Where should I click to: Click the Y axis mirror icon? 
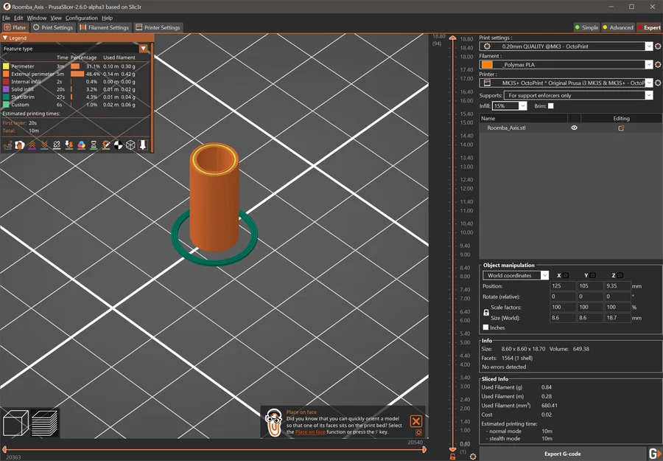coord(593,275)
